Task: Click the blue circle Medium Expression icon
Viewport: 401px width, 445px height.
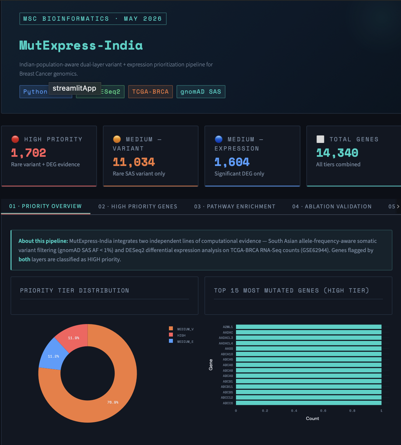Action: 219,139
